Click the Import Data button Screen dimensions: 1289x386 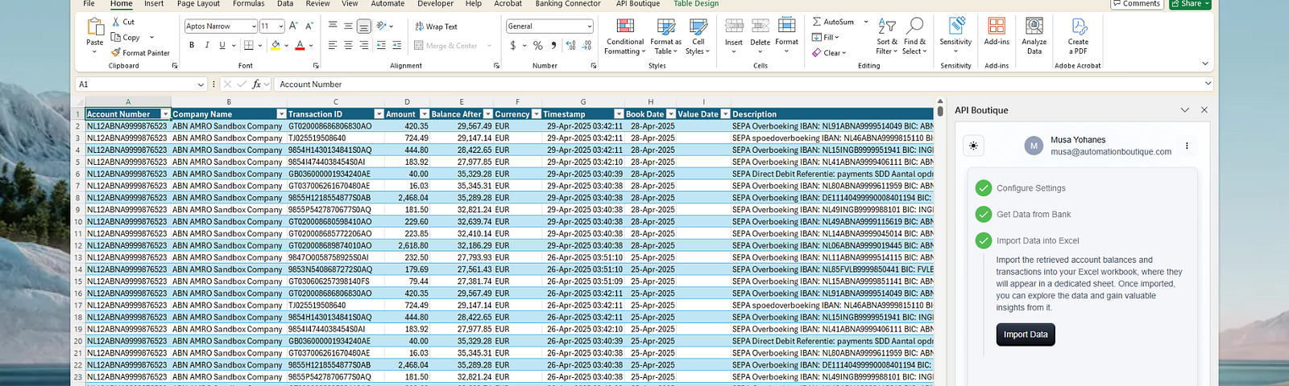click(x=1026, y=335)
